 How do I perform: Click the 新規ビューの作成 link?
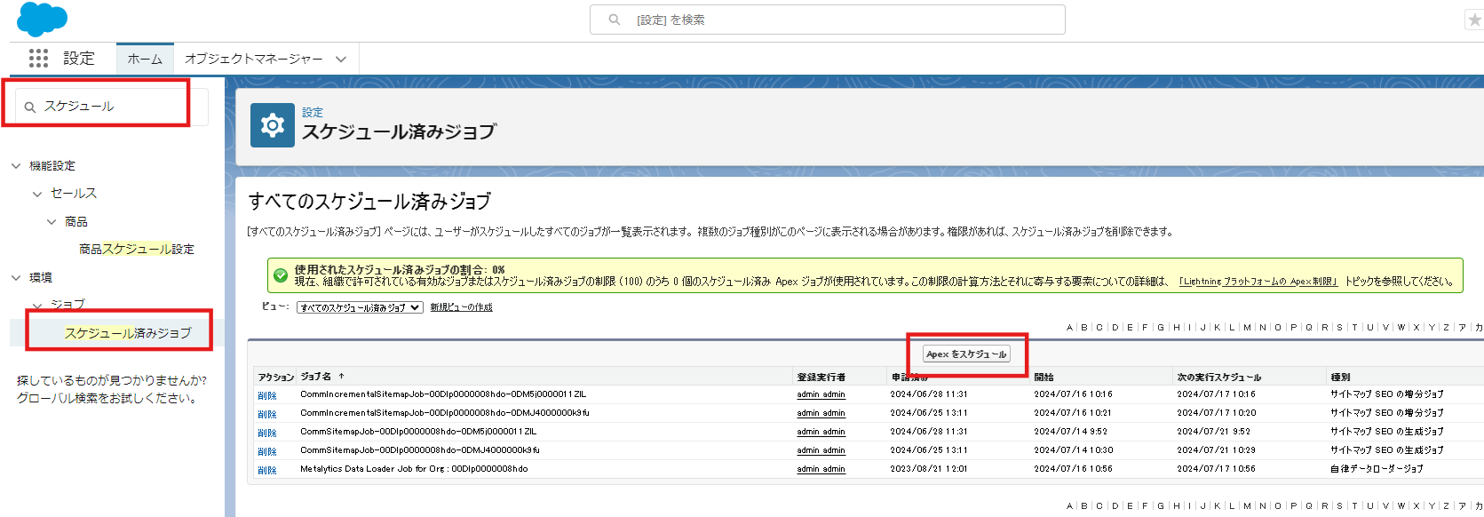[x=461, y=307]
